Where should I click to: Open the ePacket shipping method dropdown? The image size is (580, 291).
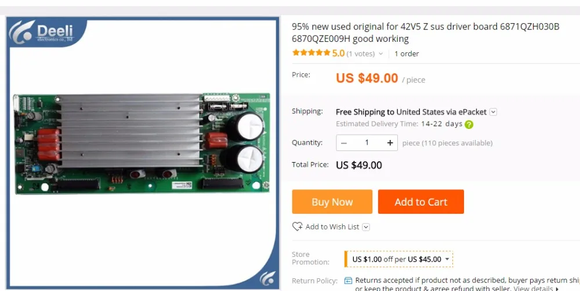[x=493, y=112]
